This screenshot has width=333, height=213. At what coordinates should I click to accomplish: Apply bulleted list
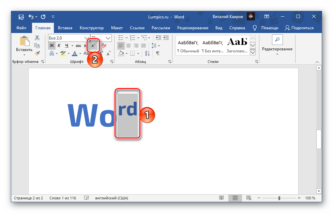click(121, 38)
